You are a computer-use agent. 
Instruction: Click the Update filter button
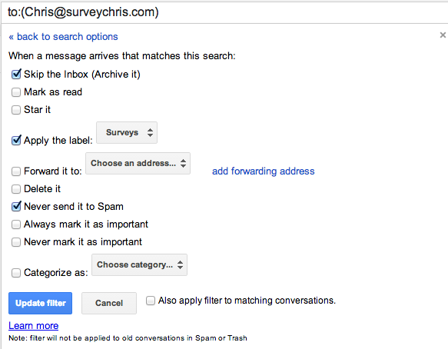[x=40, y=303]
